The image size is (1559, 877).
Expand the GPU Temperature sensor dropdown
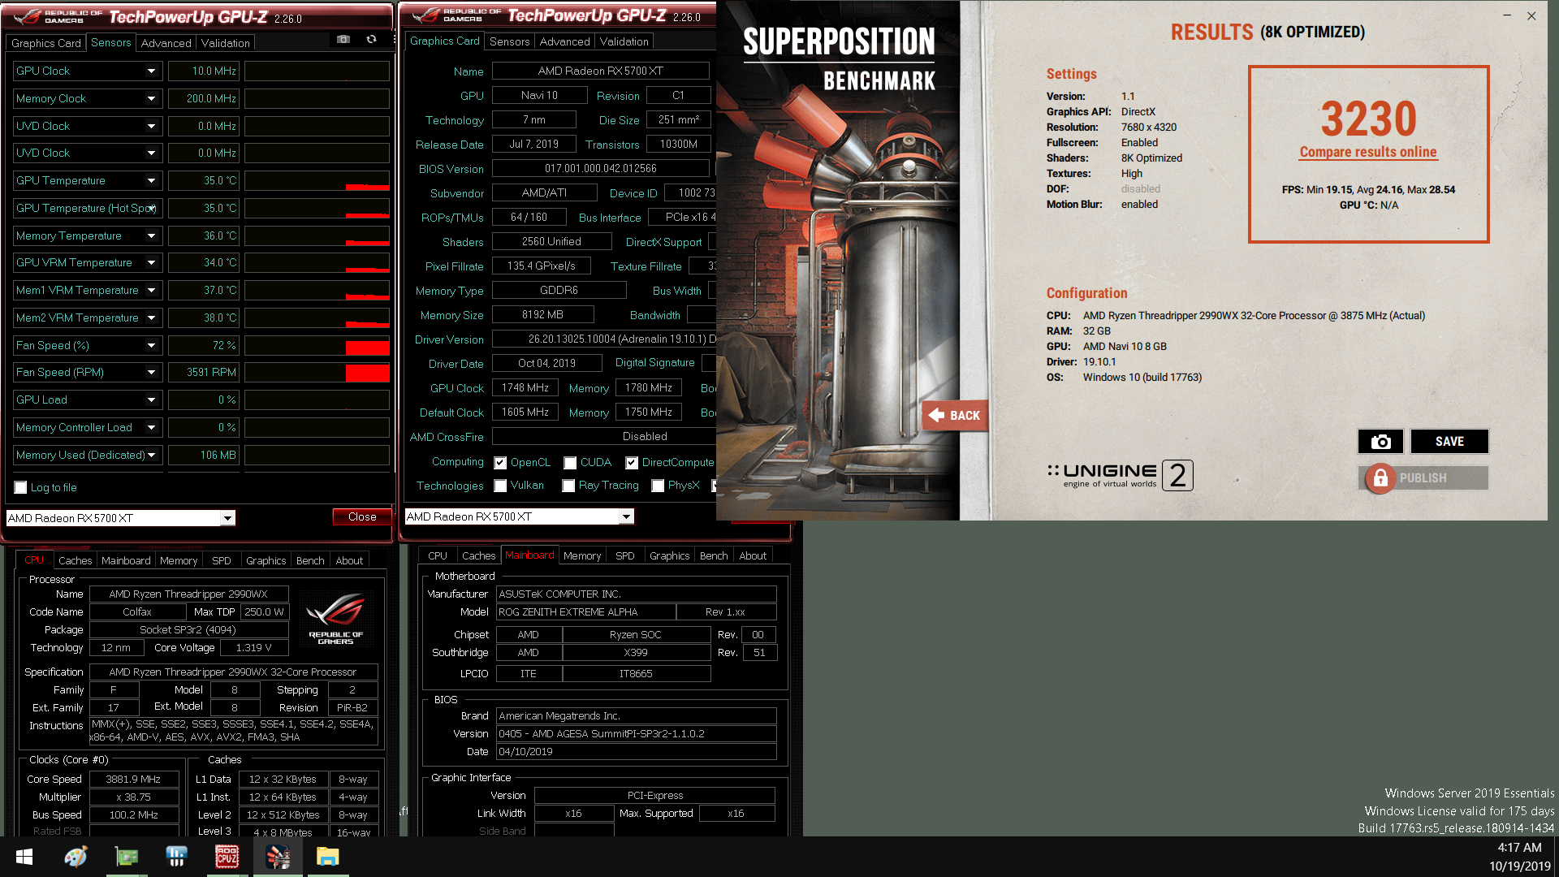coord(151,180)
